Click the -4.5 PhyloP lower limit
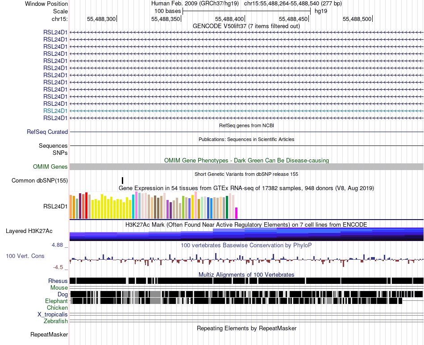 [x=58, y=267]
